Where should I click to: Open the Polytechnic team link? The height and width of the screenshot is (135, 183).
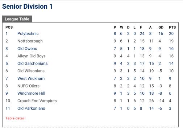tap(28, 33)
